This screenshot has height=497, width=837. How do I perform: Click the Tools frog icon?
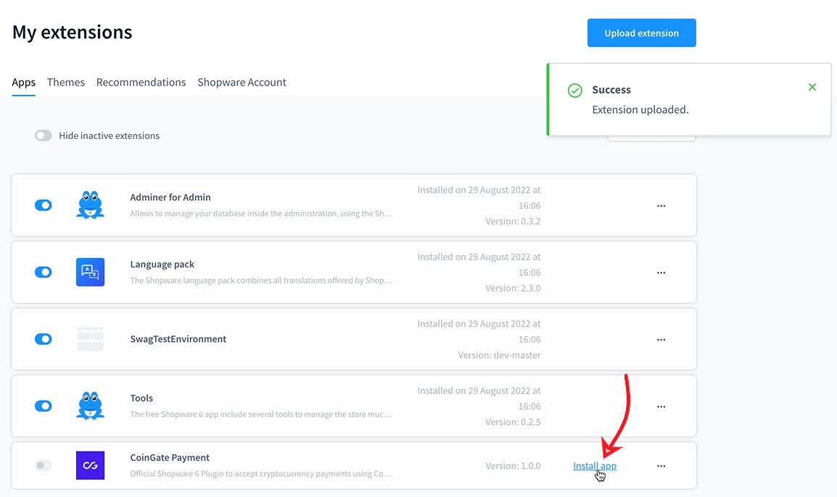pyautogui.click(x=90, y=406)
